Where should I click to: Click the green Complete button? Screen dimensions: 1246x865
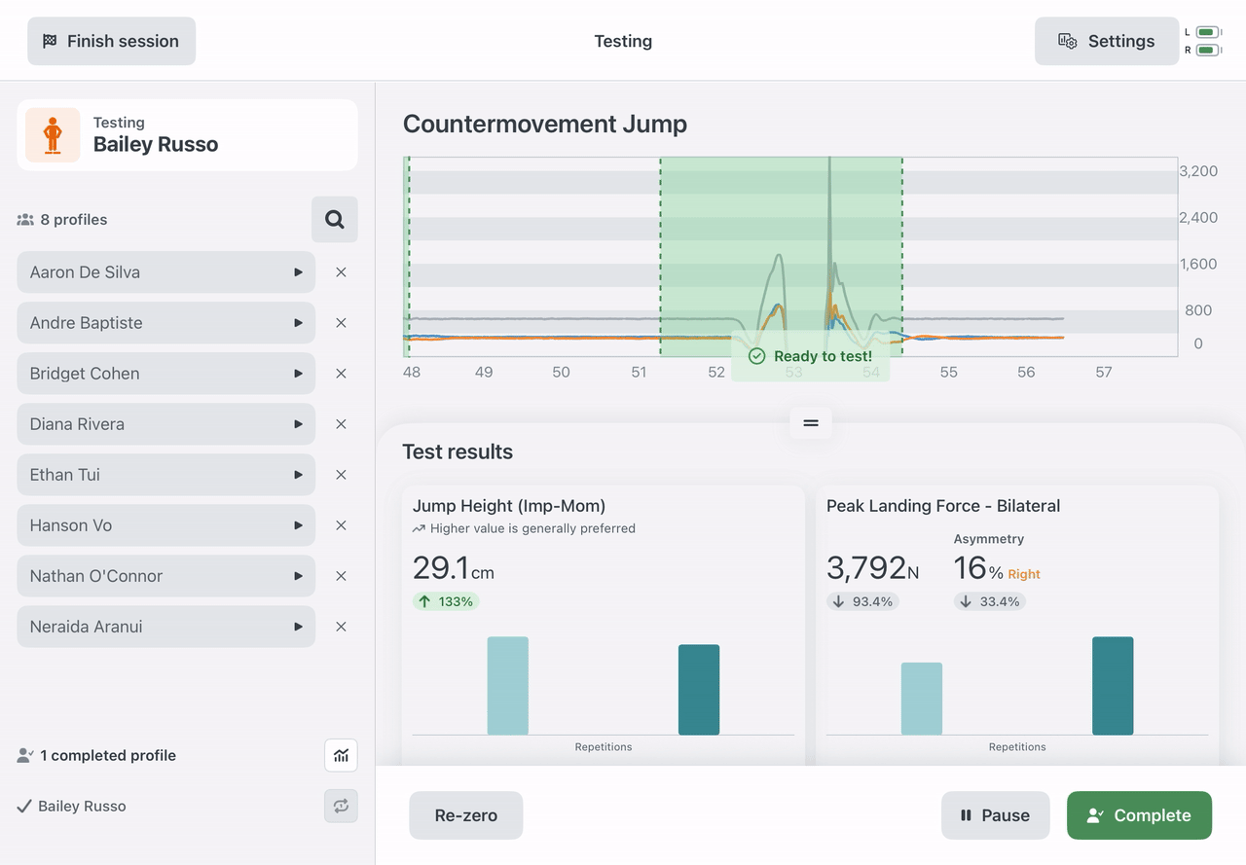(1139, 815)
